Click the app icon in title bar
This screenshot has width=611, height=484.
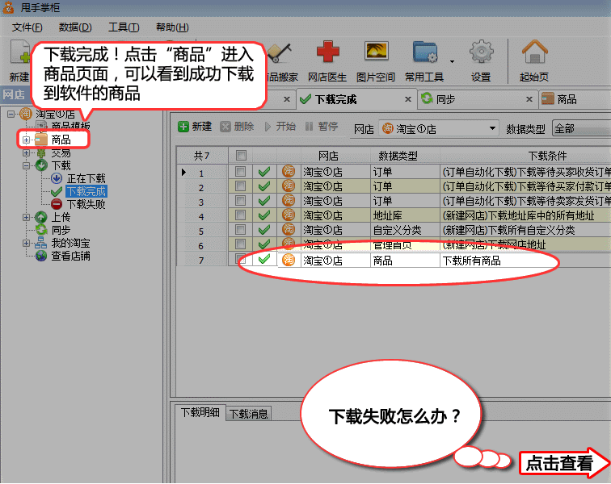click(x=8, y=7)
